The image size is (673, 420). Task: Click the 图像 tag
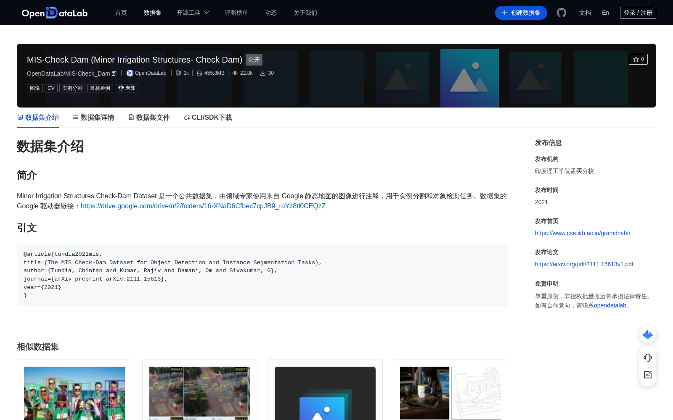[x=35, y=88]
